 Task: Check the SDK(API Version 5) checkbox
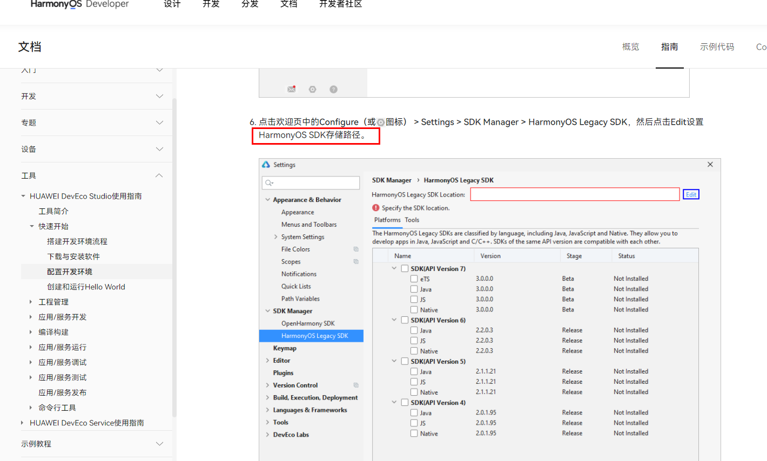point(405,361)
